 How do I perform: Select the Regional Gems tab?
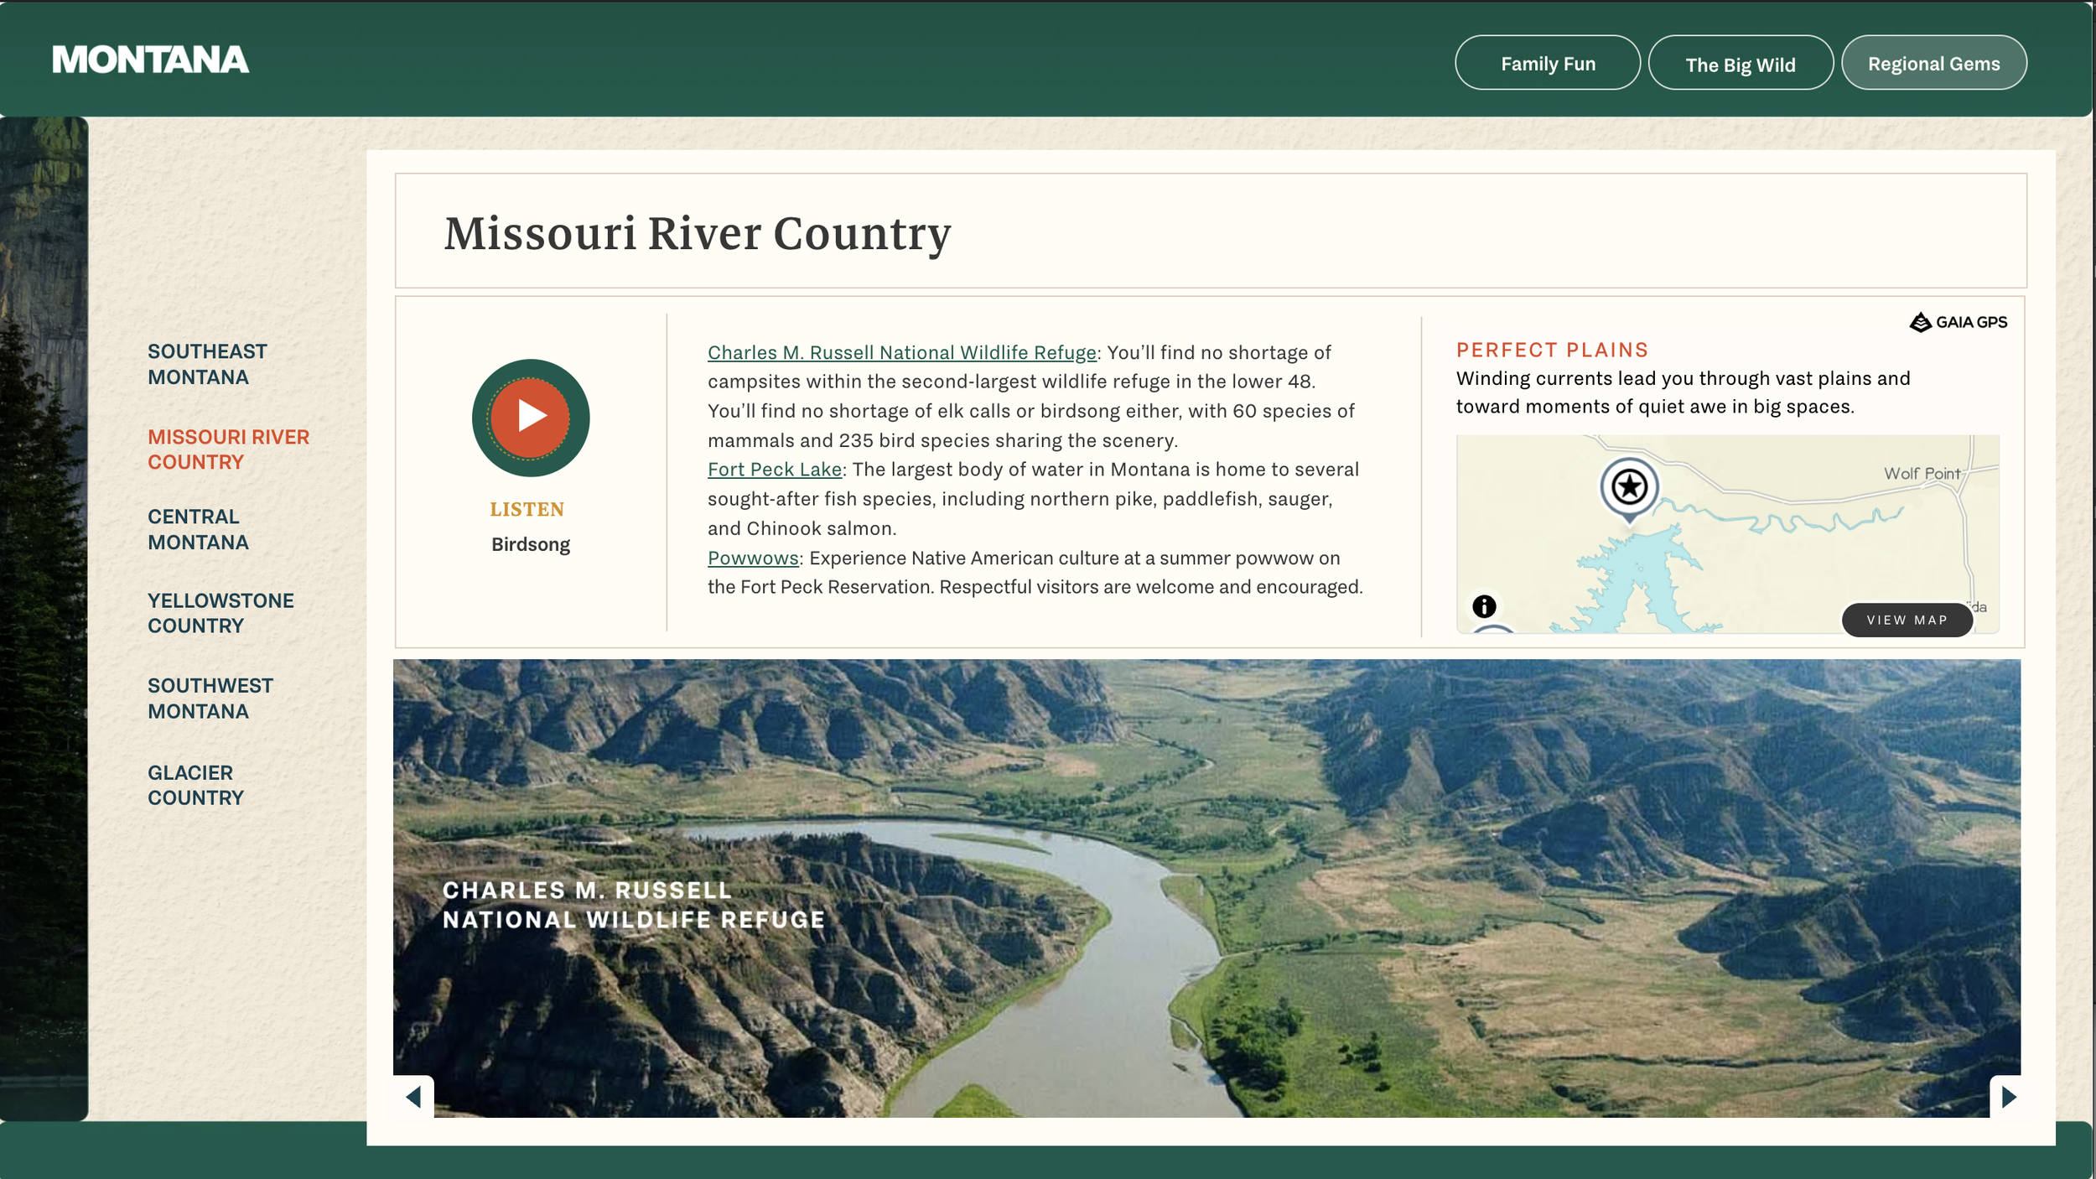click(1933, 64)
